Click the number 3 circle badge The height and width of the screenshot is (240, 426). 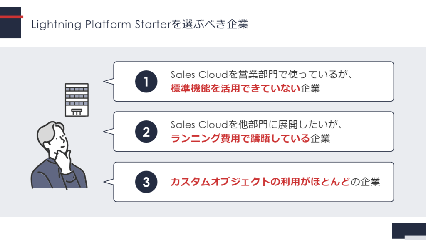pyautogui.click(x=146, y=182)
